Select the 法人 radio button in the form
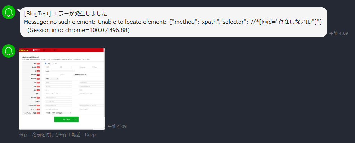This screenshot has height=143, width=355. [53, 63]
